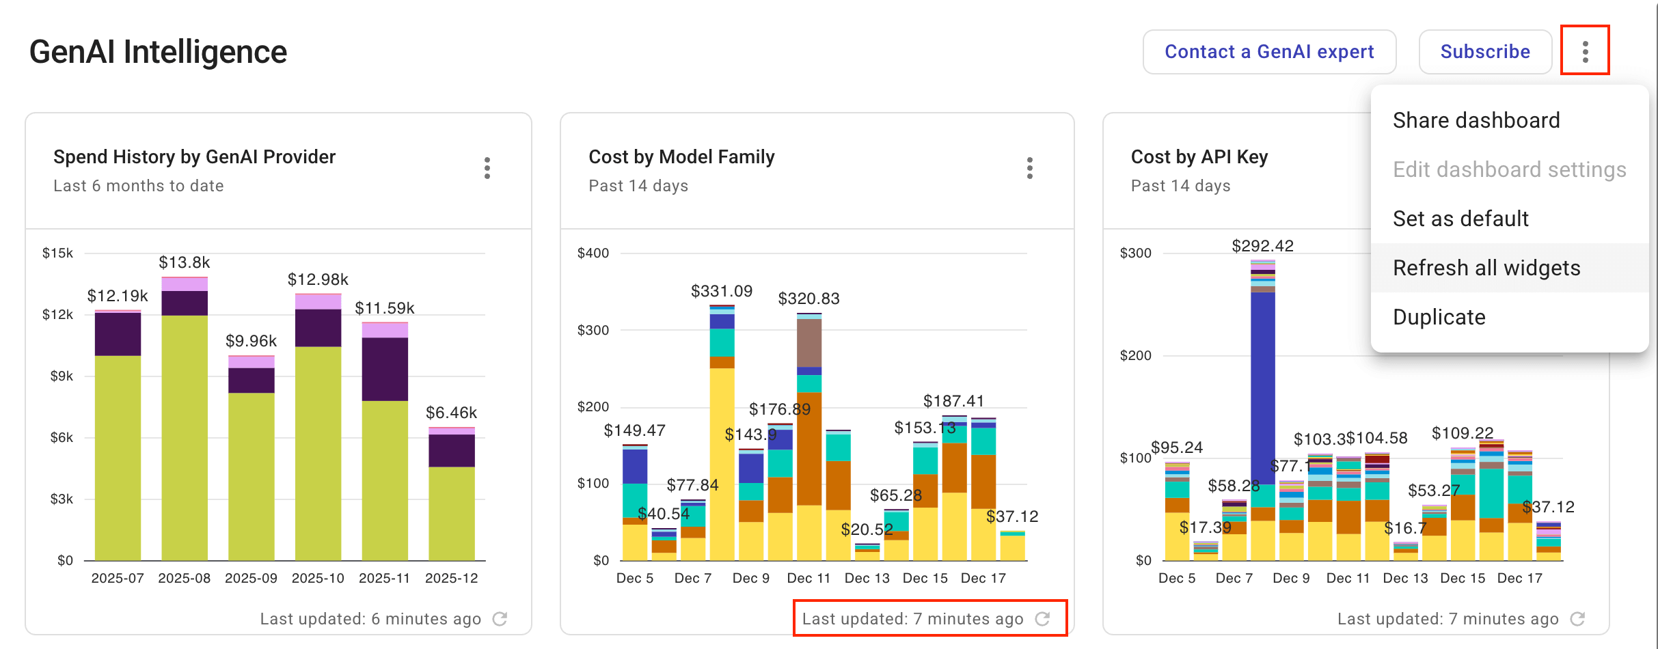Click the "Contact a GenAI expert" button
This screenshot has height=649, width=1658.
(x=1269, y=51)
